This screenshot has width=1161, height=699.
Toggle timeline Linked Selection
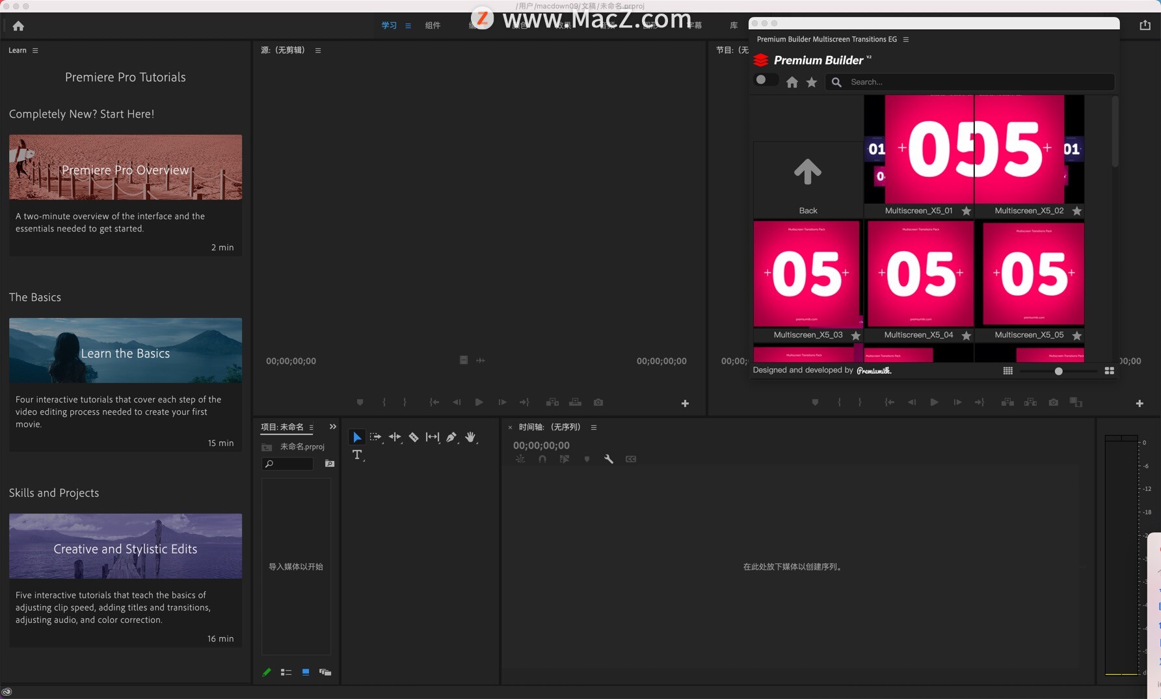pyautogui.click(x=565, y=459)
